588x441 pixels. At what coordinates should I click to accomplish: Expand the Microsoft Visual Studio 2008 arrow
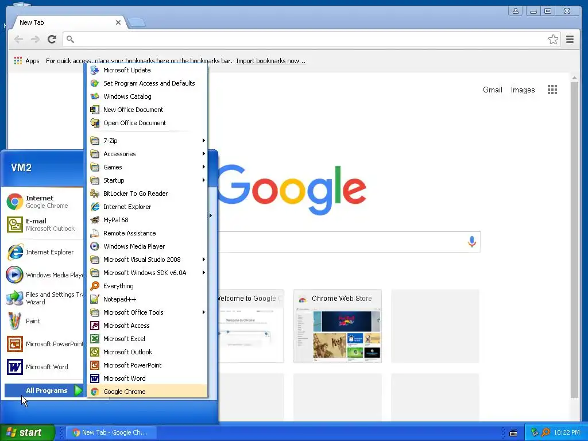point(204,260)
